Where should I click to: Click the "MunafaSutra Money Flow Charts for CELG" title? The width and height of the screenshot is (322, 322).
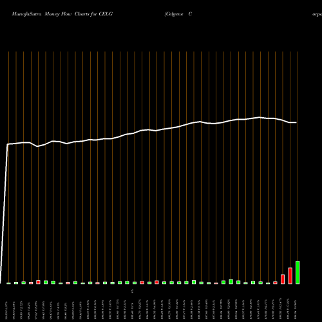pyautogui.click(x=62, y=14)
